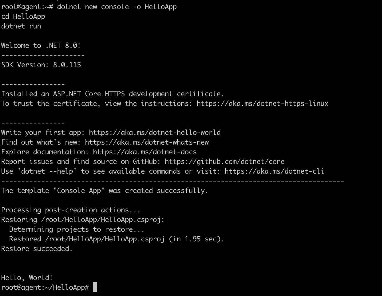Click the 'dotnet new console -o HelloApp' command
Viewport: 382px width, 296px height.
pyautogui.click(x=117, y=7)
